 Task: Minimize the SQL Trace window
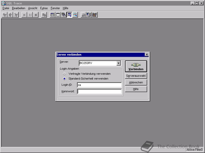192,3
